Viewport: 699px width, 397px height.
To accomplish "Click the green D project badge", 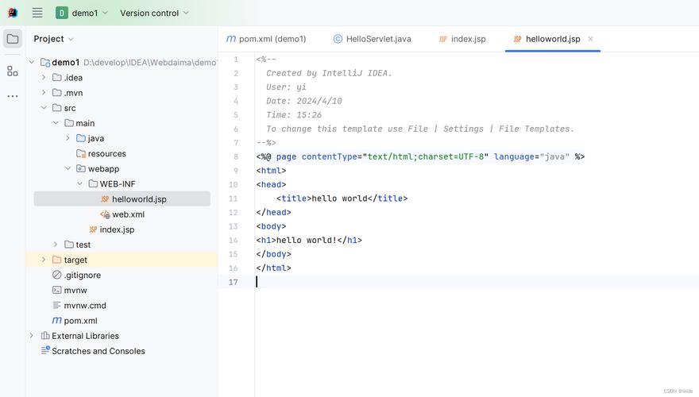I will click(61, 13).
